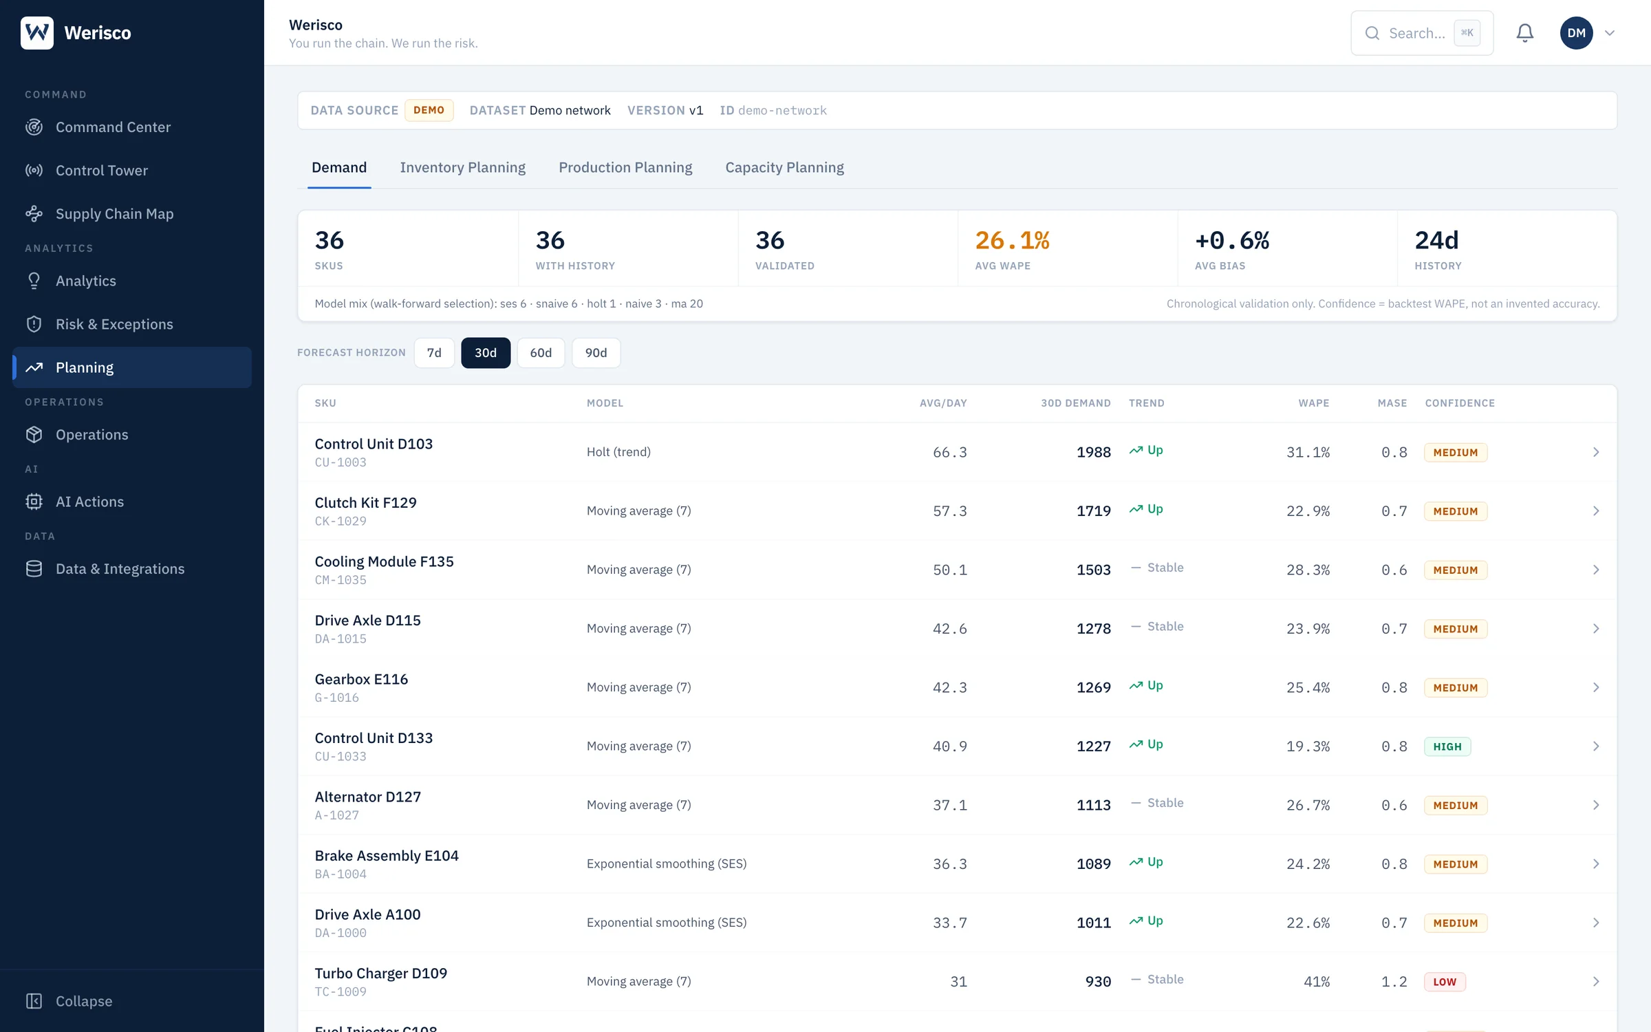Open Supply Chain Map page
The width and height of the screenshot is (1651, 1032).
[132, 214]
